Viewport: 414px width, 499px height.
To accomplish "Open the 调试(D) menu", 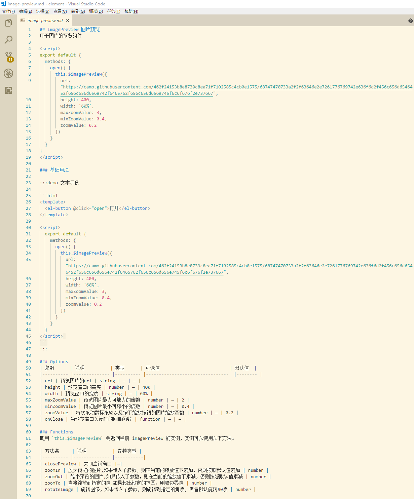I will click(96, 11).
